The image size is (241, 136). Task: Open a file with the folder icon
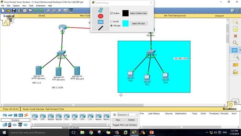(x=8, y=11)
